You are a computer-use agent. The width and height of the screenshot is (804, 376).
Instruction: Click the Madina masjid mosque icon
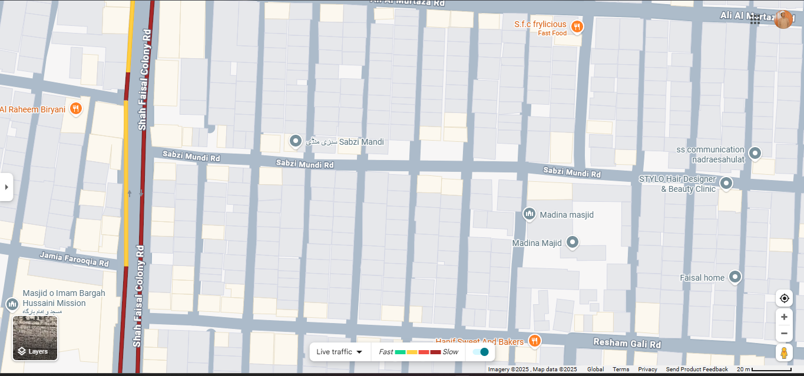(x=529, y=214)
